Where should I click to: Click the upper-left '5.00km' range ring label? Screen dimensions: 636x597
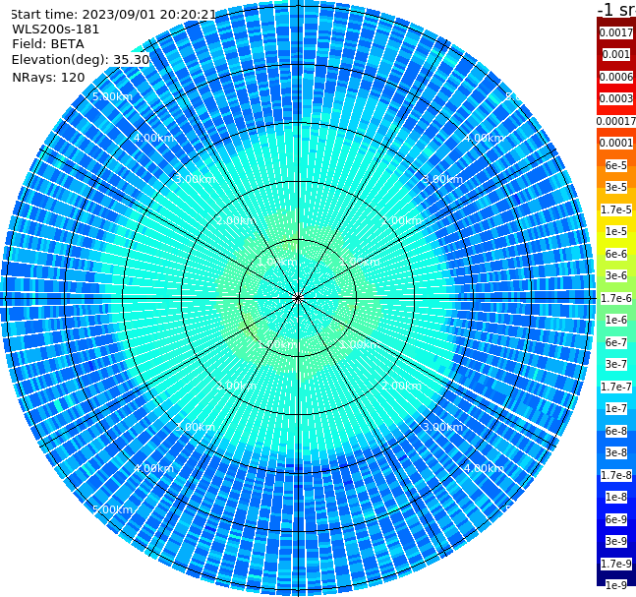pyautogui.click(x=112, y=96)
